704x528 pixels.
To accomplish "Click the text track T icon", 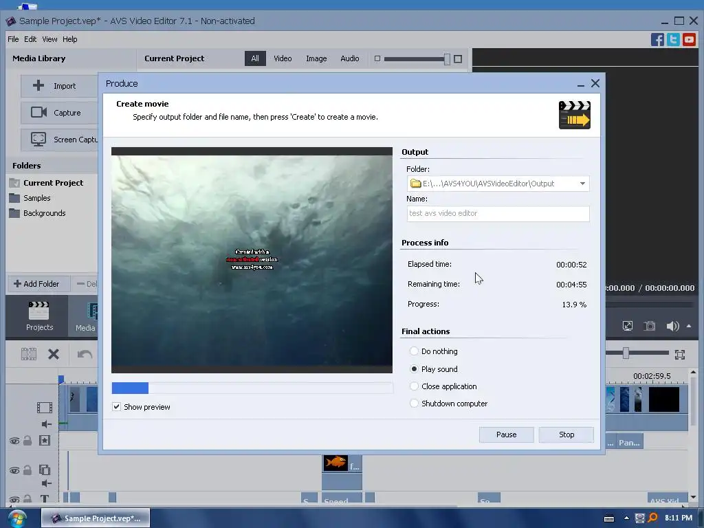I will click(45, 498).
